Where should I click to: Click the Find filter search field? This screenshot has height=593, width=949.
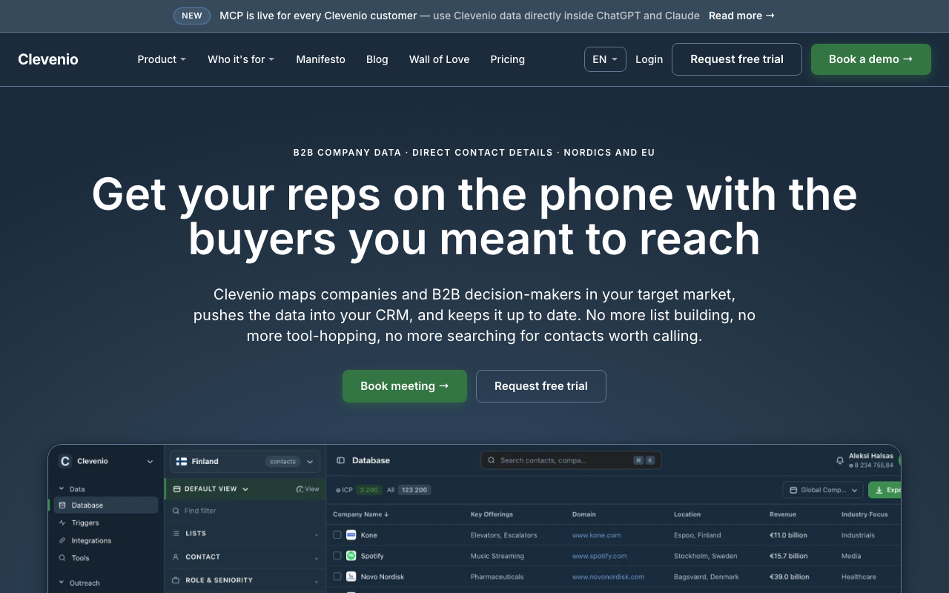(245, 511)
